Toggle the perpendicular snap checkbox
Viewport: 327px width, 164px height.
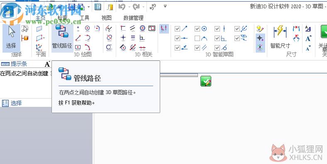tap(217, 38)
